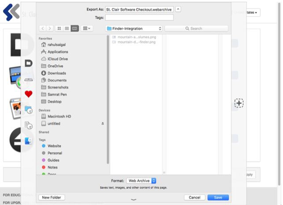Click the Search field

pyautogui.click(x=196, y=29)
